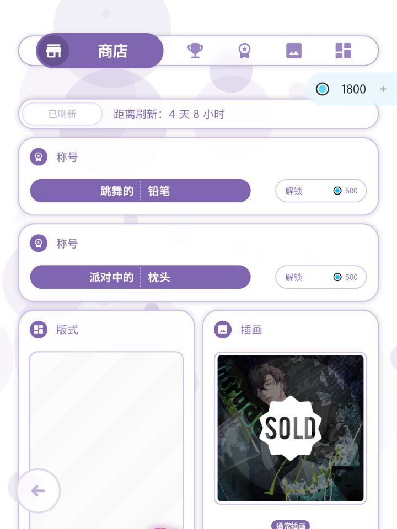Open the trophy achievements tab

pyautogui.click(x=195, y=51)
